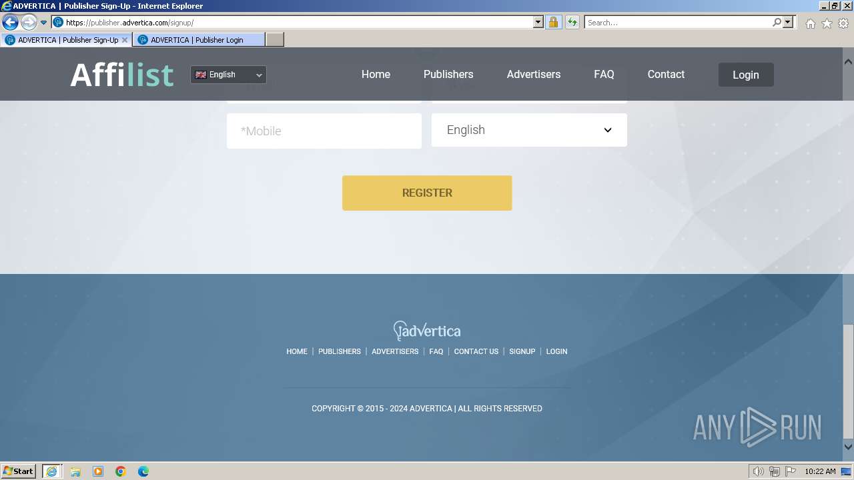Close the Publisher Sign-Up tab
854x480 pixels.
pos(124,40)
